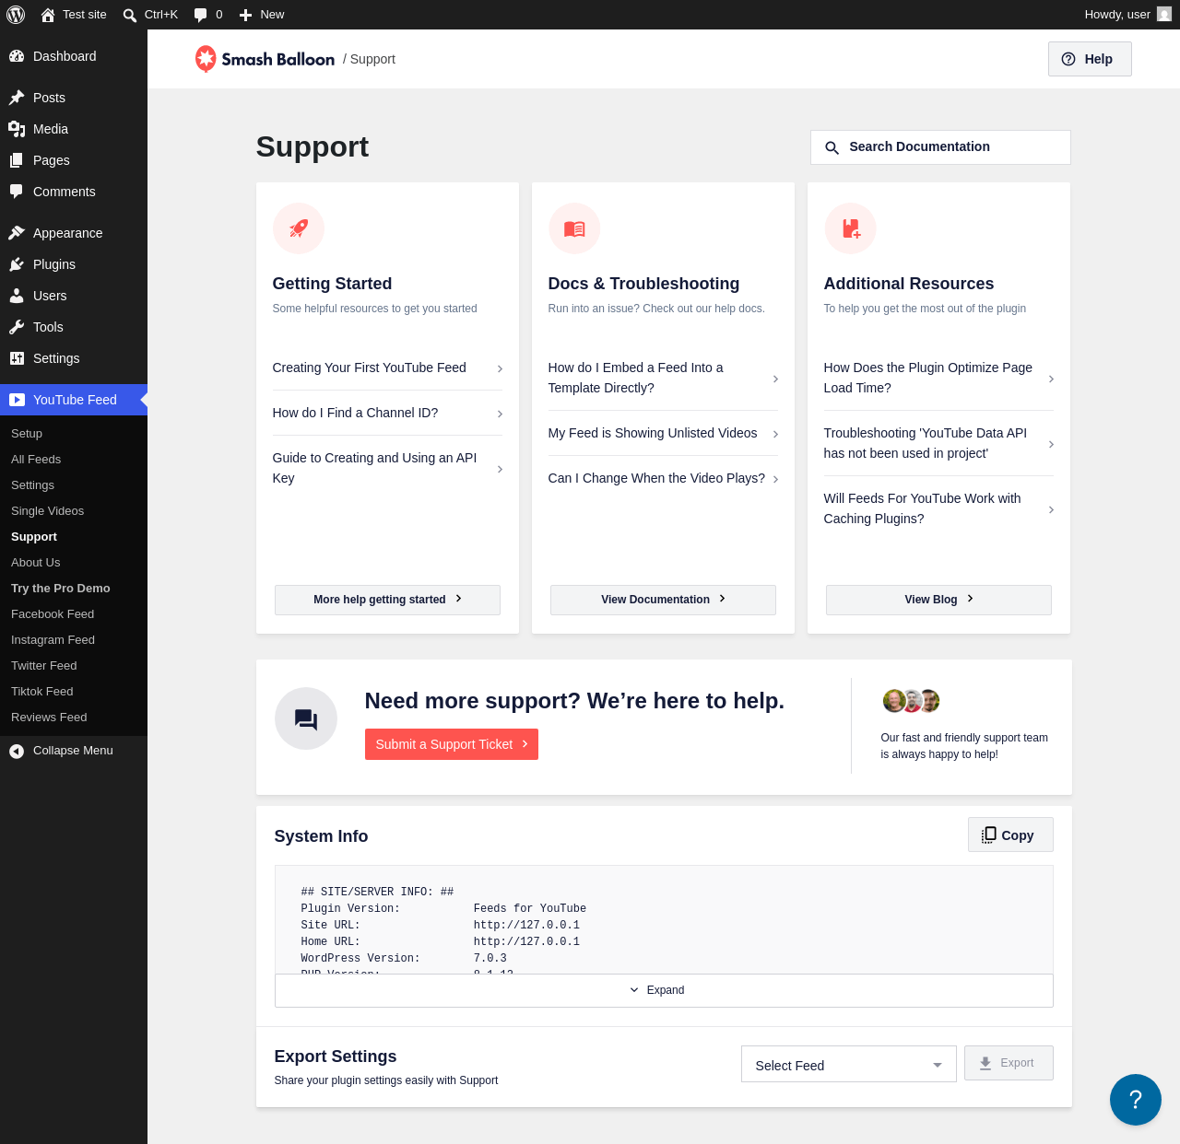Open 'Creating Your First YouTube Feed' chevron
1180x1144 pixels.
(500, 368)
